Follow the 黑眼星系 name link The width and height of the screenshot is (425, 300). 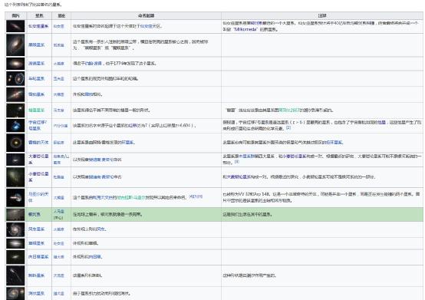(x=36, y=45)
